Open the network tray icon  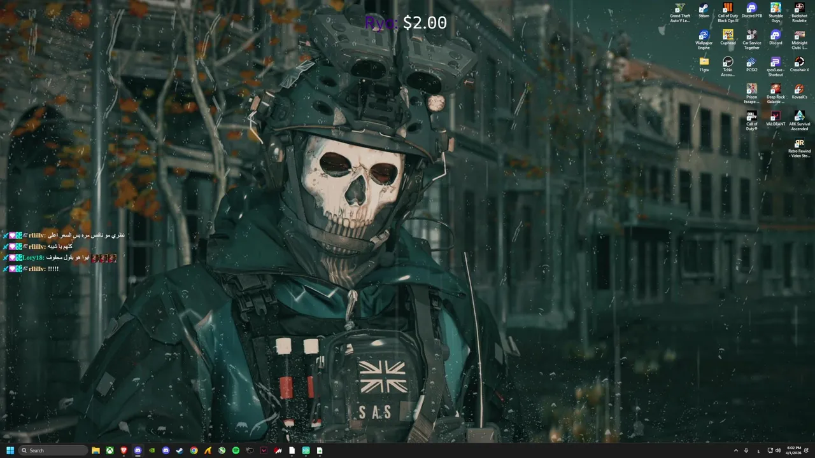(770, 450)
